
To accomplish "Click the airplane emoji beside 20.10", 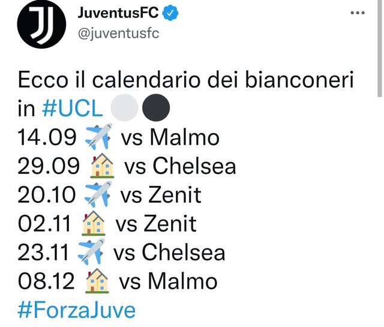I will (x=98, y=194).
